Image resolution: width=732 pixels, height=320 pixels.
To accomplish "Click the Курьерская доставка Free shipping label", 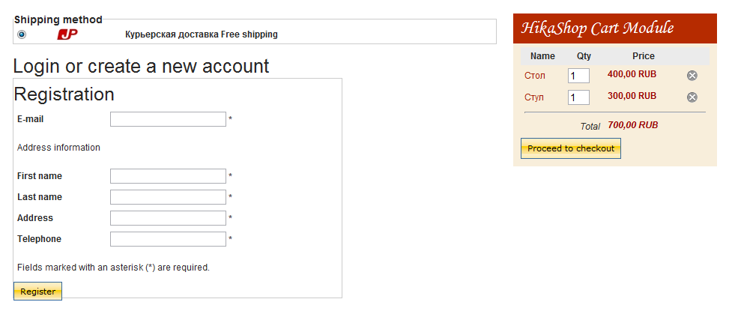I will click(202, 34).
